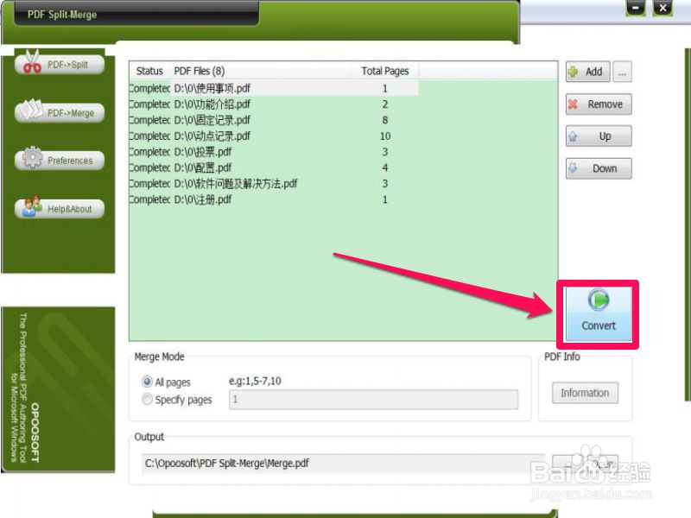
Task: Open PDF Information button
Action: point(585,393)
